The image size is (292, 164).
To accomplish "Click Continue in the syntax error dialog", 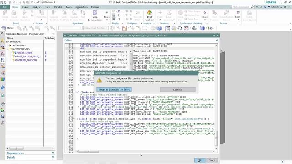I will pos(177,90).
